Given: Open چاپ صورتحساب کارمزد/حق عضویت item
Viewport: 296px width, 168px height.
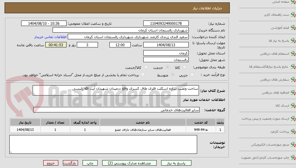Looking at the screenshot, I should point(265,158).
